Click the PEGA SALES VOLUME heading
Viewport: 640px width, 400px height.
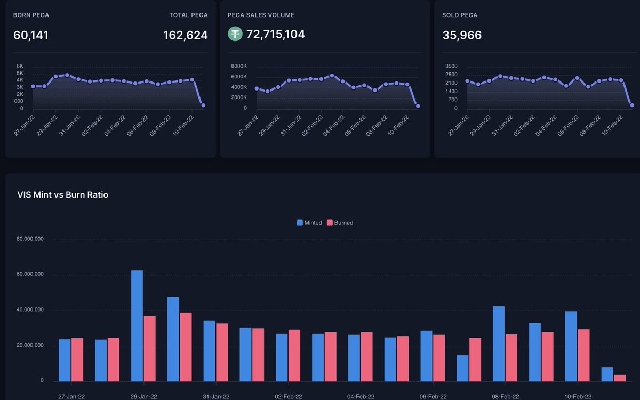point(261,15)
